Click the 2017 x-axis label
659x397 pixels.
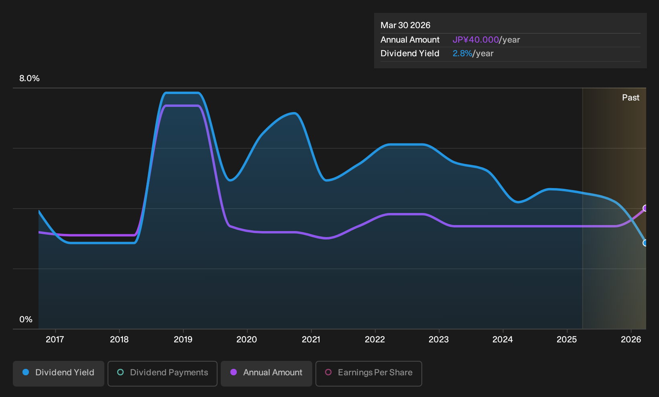[x=55, y=340]
